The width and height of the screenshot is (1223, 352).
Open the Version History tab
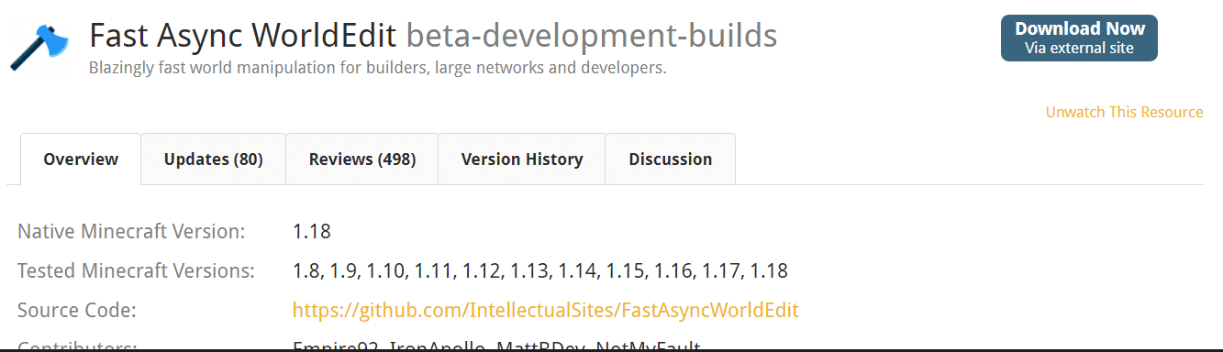522,159
